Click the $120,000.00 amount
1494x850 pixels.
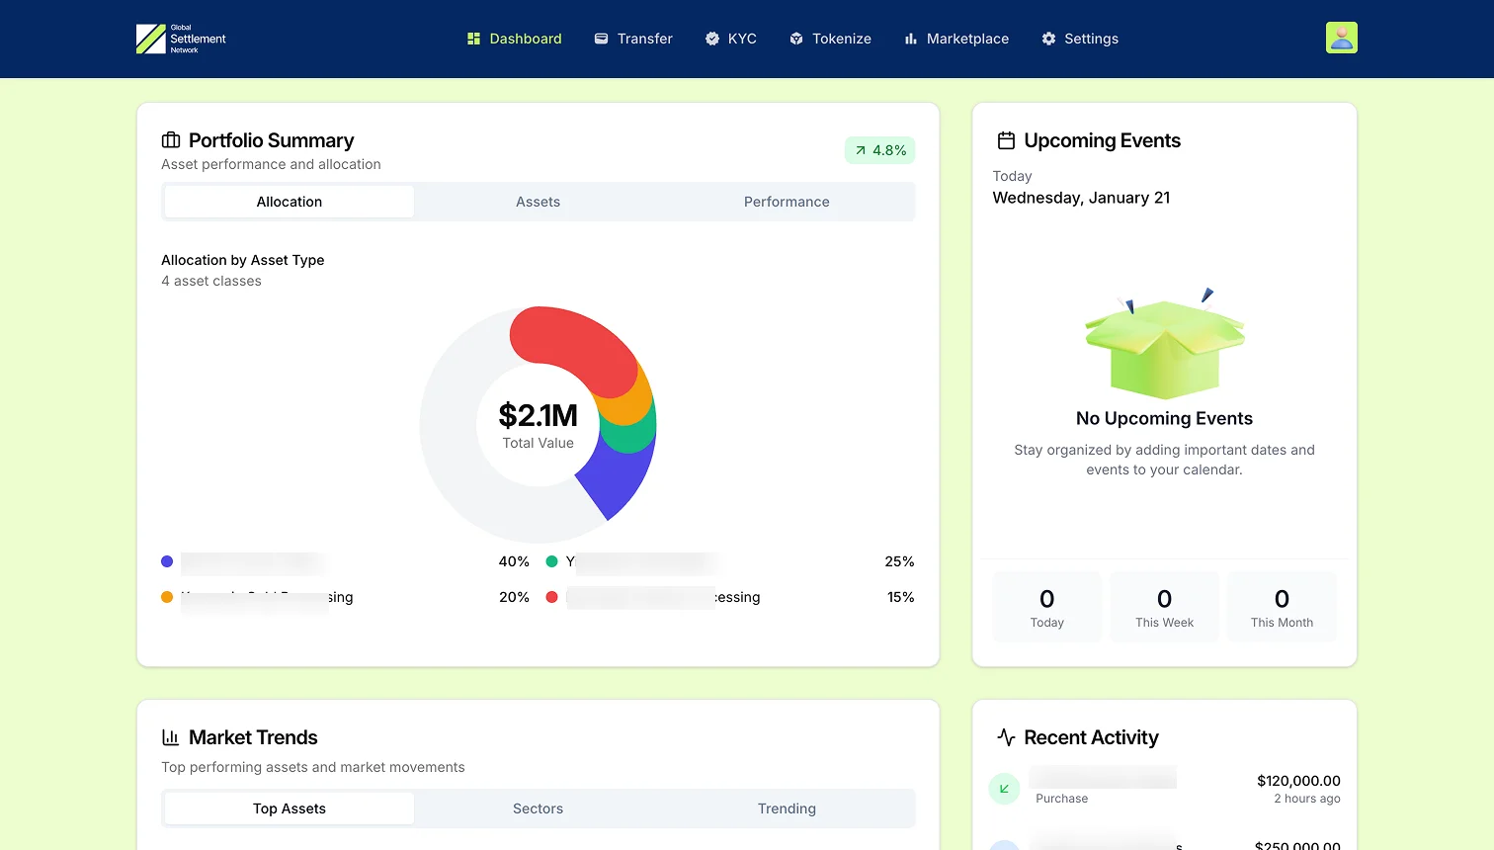click(x=1298, y=781)
